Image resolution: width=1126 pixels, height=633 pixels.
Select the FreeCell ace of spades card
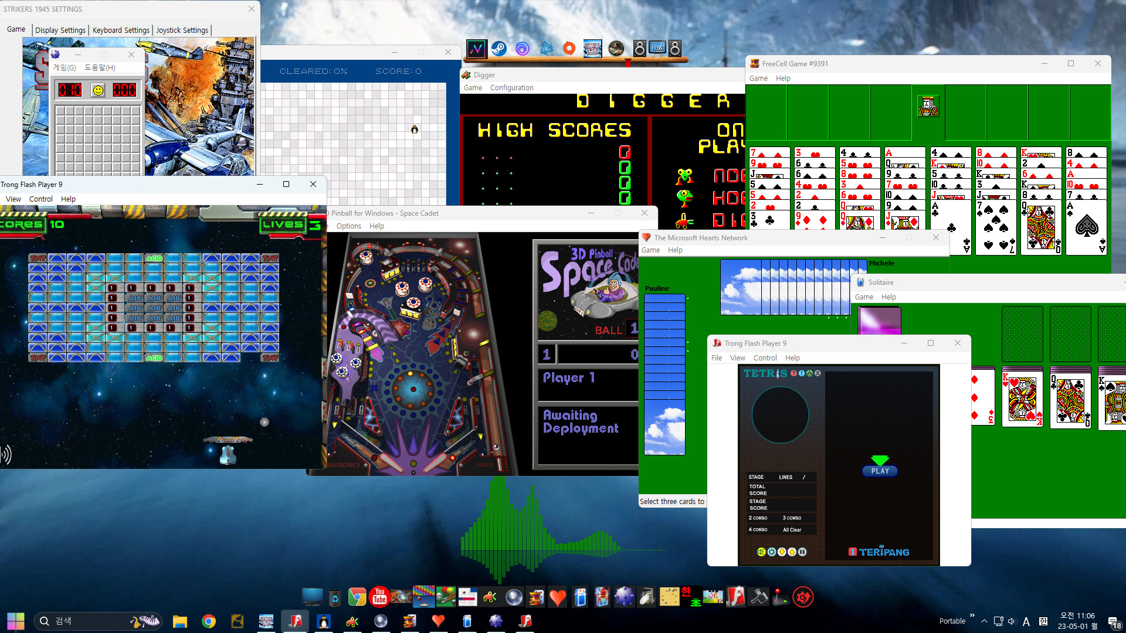[x=1086, y=227]
